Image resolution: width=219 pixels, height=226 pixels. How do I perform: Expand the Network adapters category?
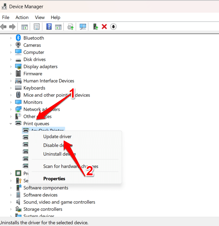click(11, 109)
